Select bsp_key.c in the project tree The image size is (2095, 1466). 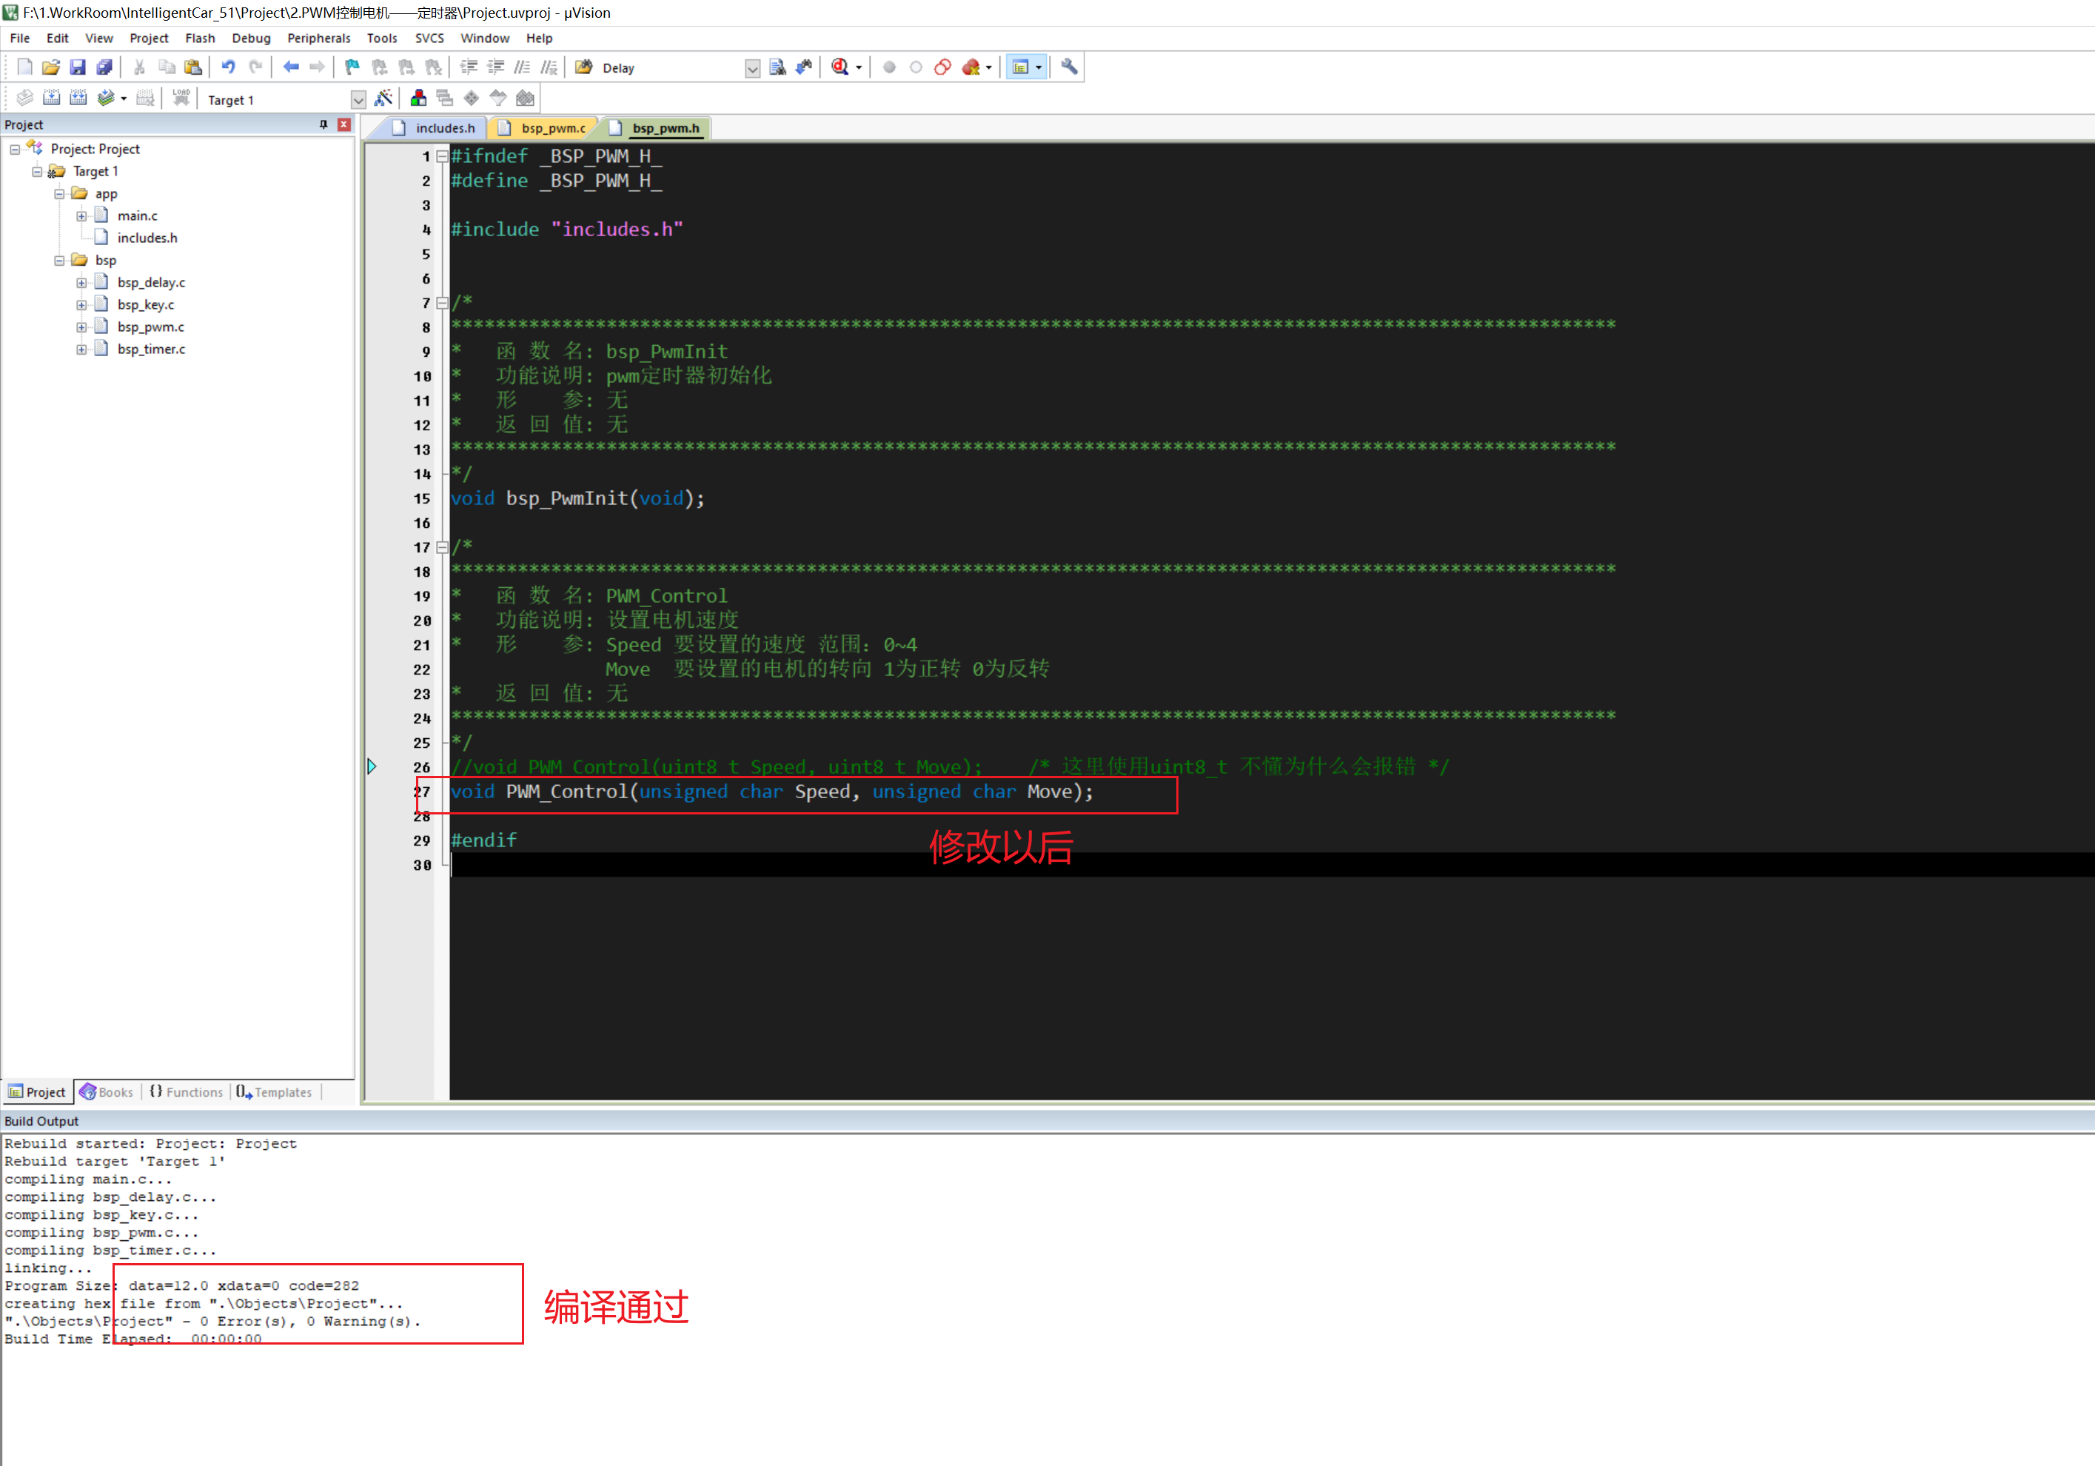pos(145,305)
